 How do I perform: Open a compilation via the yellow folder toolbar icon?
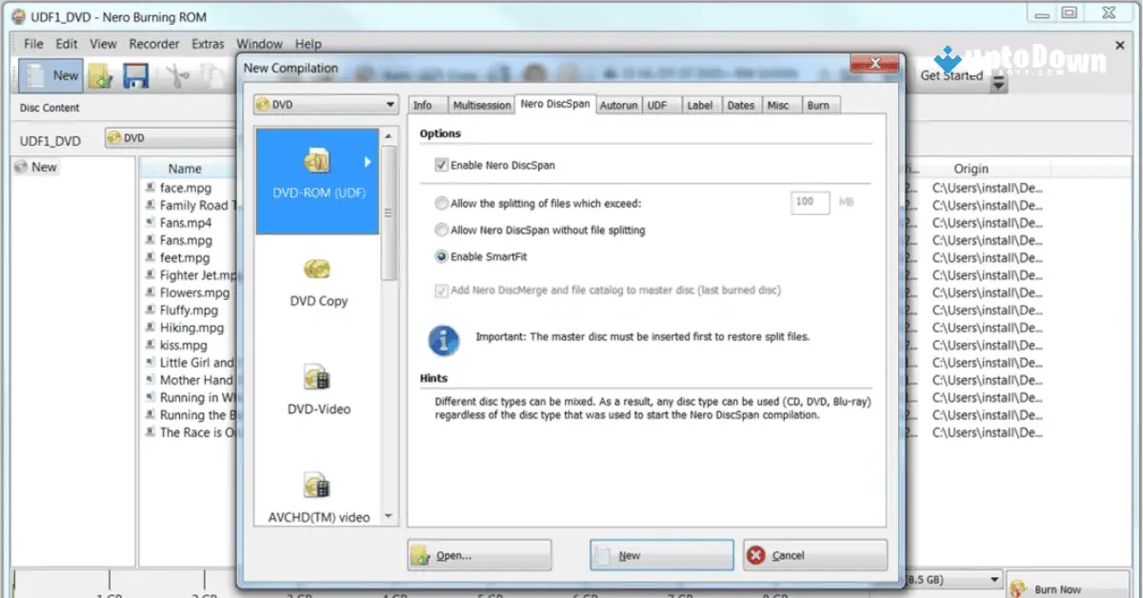(99, 75)
